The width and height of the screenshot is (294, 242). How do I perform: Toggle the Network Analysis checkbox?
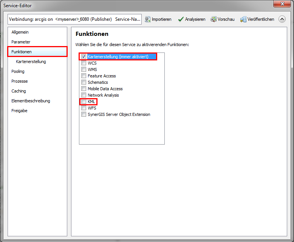tap(84, 95)
